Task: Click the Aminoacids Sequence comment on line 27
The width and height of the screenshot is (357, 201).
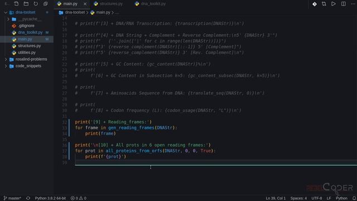Action: click(x=170, y=93)
